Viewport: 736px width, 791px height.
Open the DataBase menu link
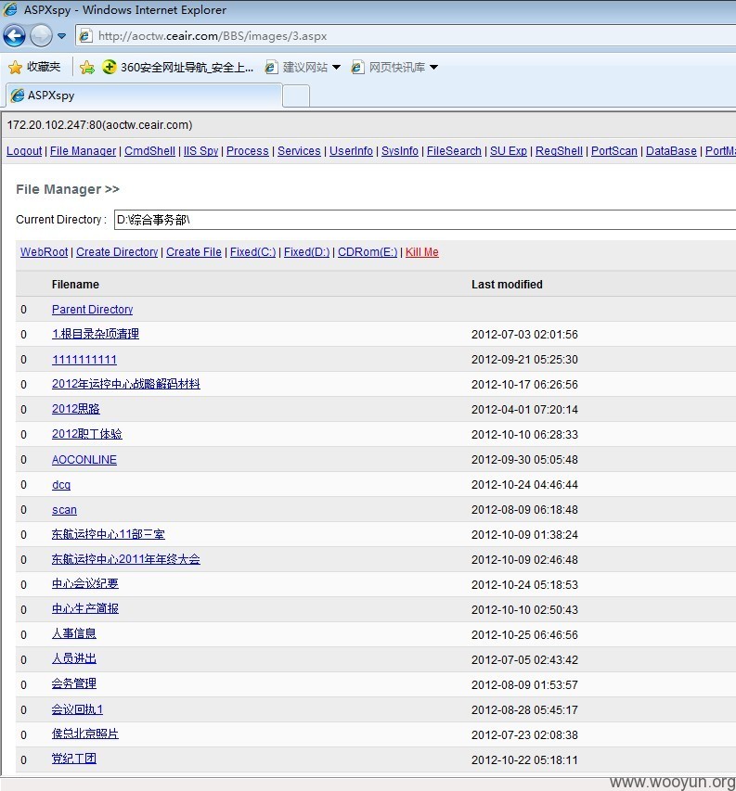pyautogui.click(x=671, y=151)
